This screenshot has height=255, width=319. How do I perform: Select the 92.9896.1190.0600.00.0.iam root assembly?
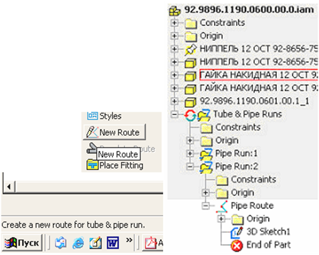pos(249,10)
